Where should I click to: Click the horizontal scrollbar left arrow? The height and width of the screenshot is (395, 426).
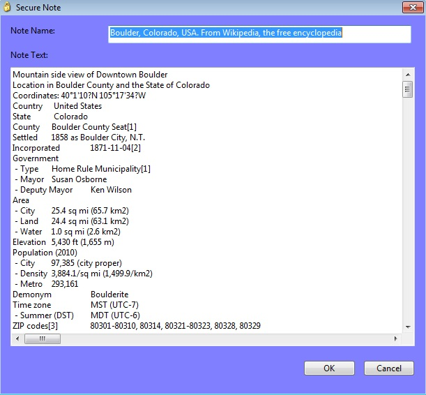coord(17,339)
